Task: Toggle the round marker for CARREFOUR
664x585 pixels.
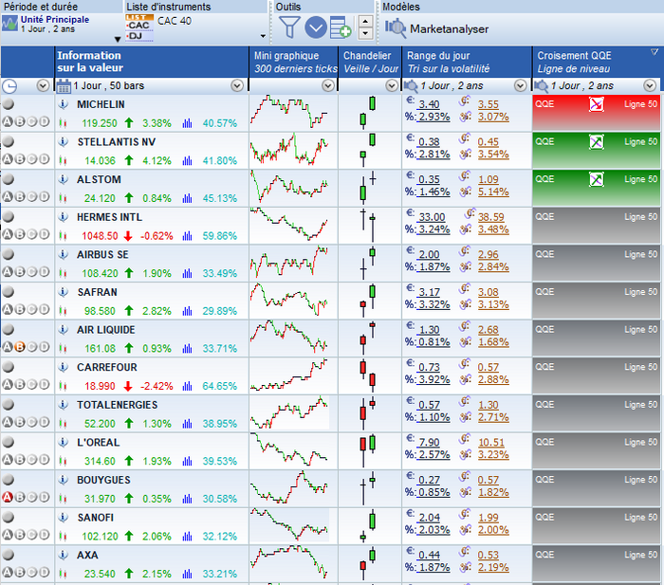Action: [x=8, y=367]
